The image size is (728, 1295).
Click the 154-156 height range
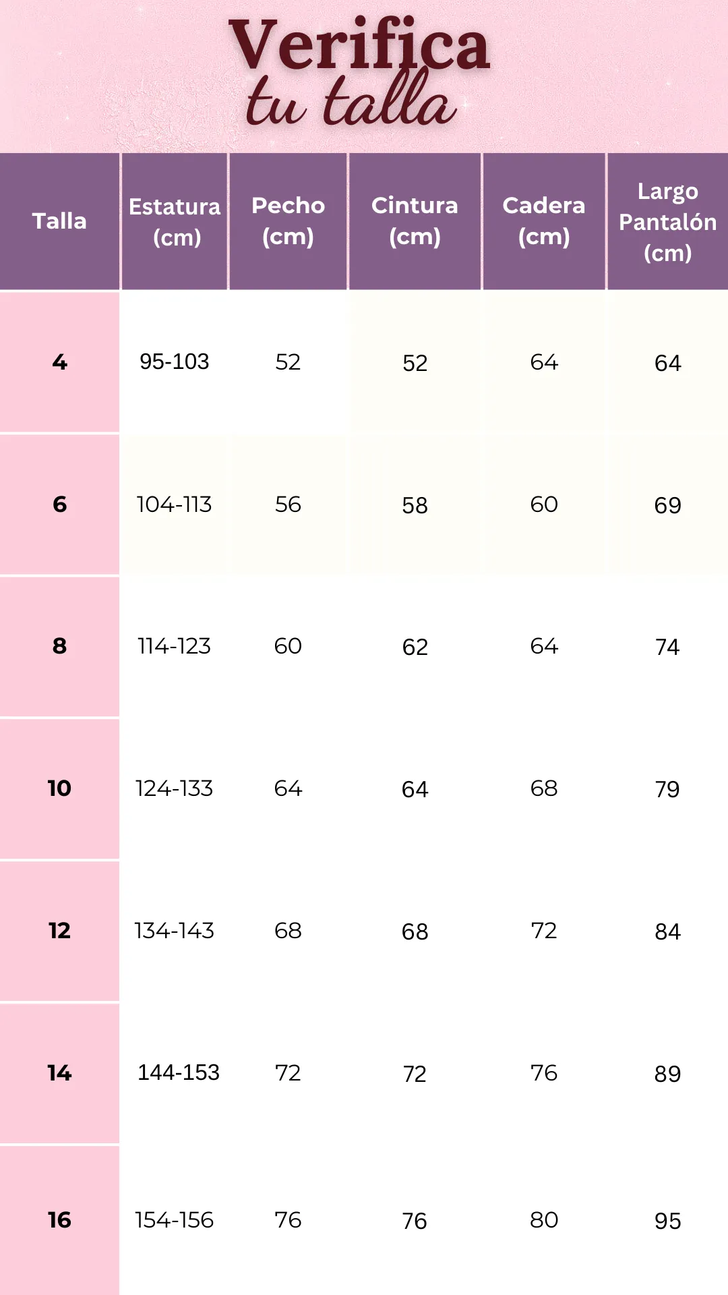coord(174,1219)
